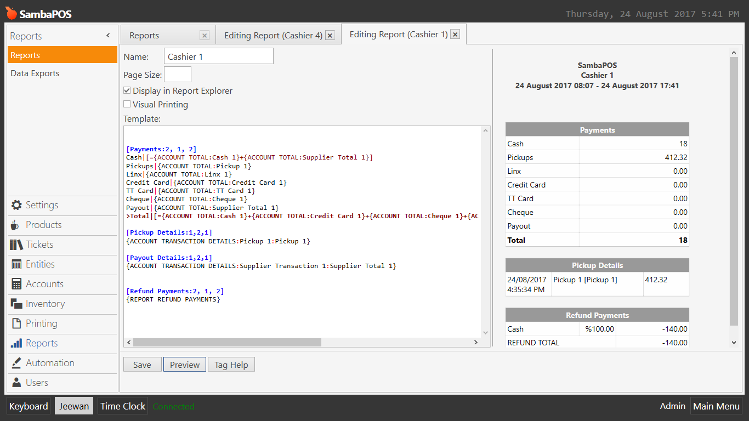The height and width of the screenshot is (421, 749).
Task: Click the Jeewan user button
Action: pyautogui.click(x=74, y=406)
